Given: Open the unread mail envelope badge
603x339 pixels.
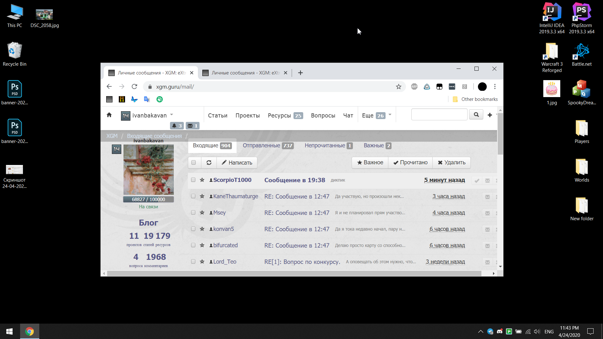Looking at the screenshot, I should click(x=193, y=126).
